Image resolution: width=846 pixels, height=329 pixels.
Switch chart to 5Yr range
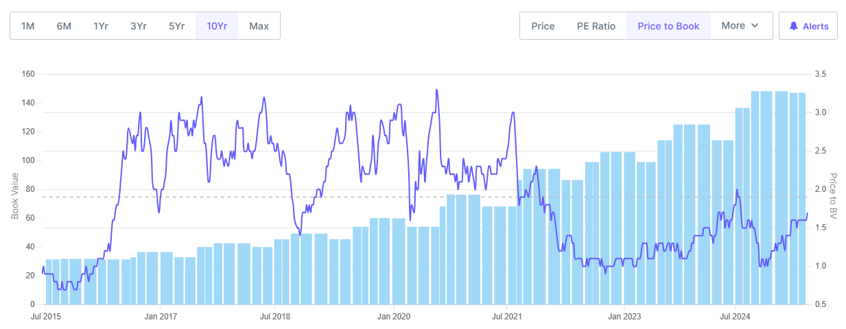pos(176,26)
